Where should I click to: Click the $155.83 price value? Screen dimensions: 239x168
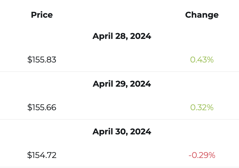click(42, 60)
